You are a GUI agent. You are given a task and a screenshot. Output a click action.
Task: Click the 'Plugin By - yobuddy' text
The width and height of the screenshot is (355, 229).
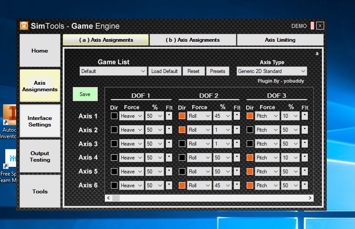(281, 81)
